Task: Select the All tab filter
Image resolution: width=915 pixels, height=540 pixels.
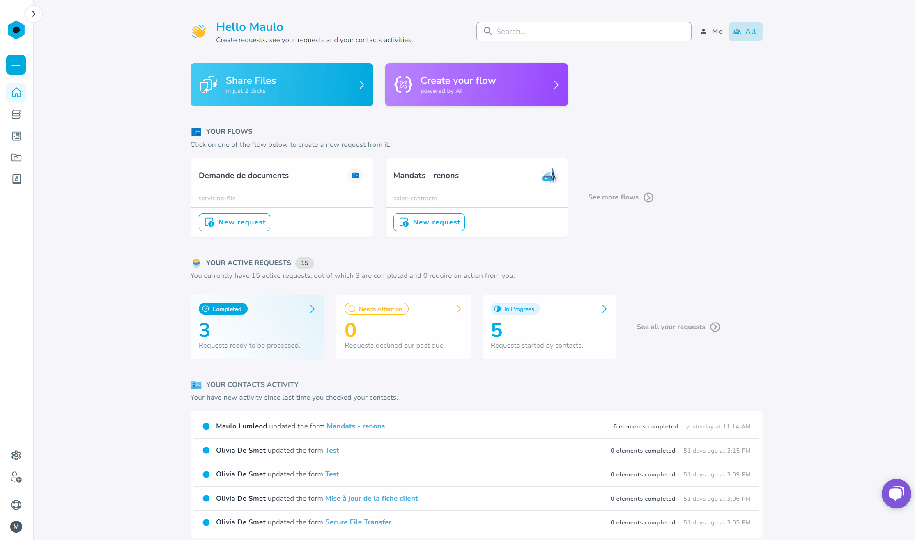Action: click(x=745, y=32)
